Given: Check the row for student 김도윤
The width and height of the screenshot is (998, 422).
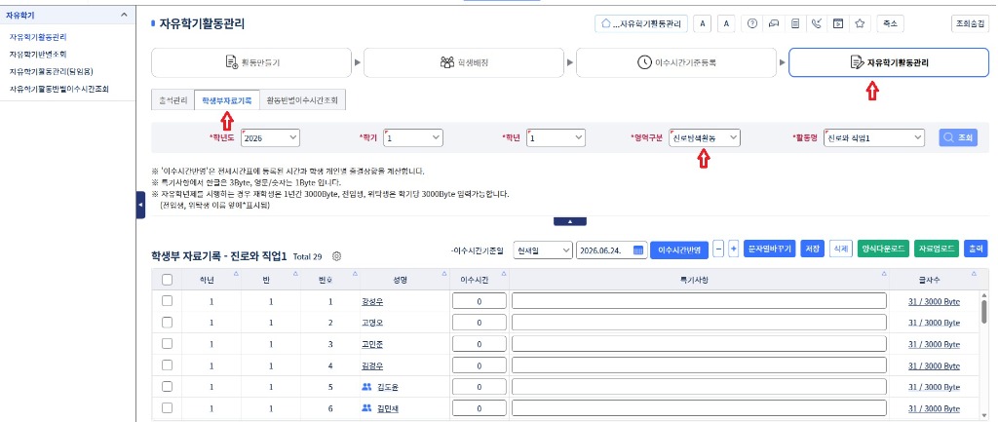Looking at the screenshot, I should (167, 386).
